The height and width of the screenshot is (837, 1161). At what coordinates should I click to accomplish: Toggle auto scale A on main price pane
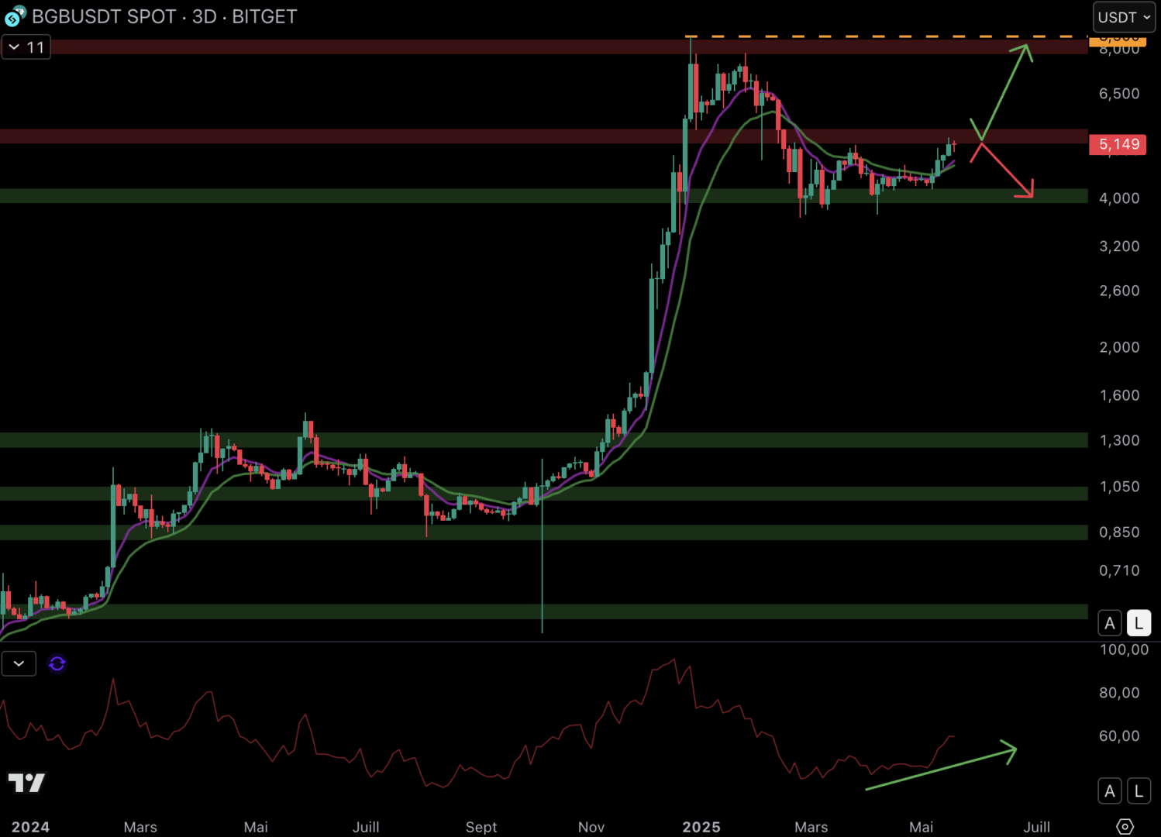click(1110, 623)
